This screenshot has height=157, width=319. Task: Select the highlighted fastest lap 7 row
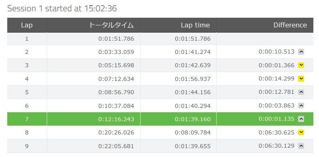click(160, 119)
